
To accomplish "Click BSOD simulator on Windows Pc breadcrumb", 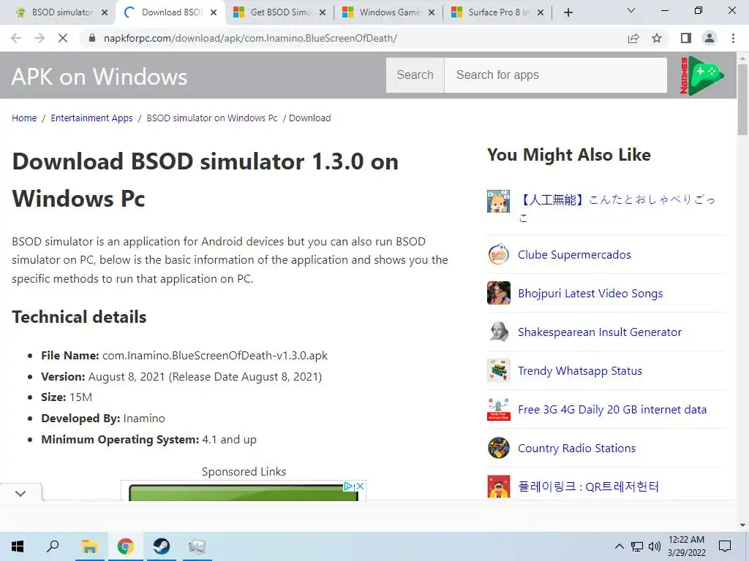I will (211, 118).
